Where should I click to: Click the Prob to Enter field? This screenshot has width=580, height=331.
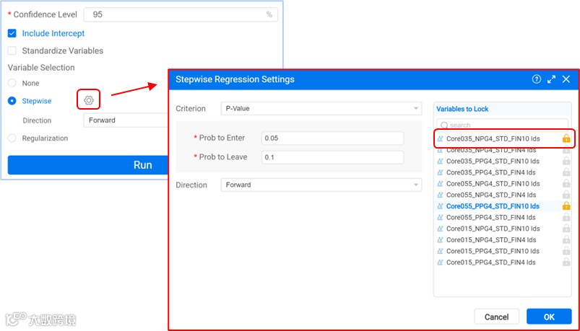332,138
